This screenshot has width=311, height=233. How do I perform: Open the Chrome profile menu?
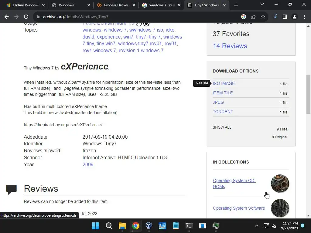coord(295,17)
